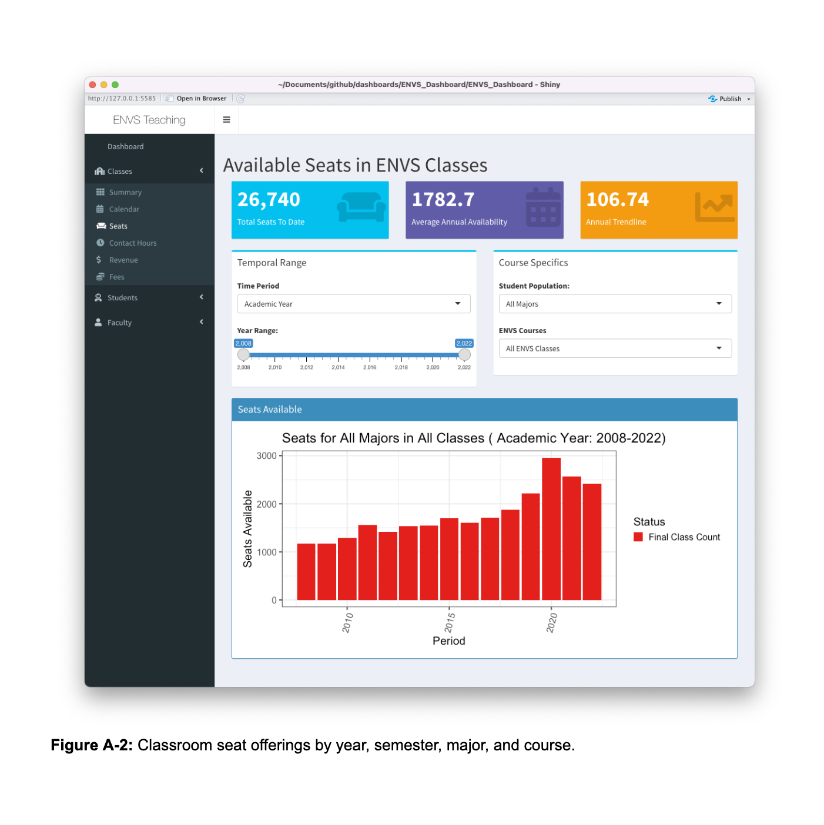
Task: Click the 2,022 year range slider handle
Action: (x=464, y=355)
